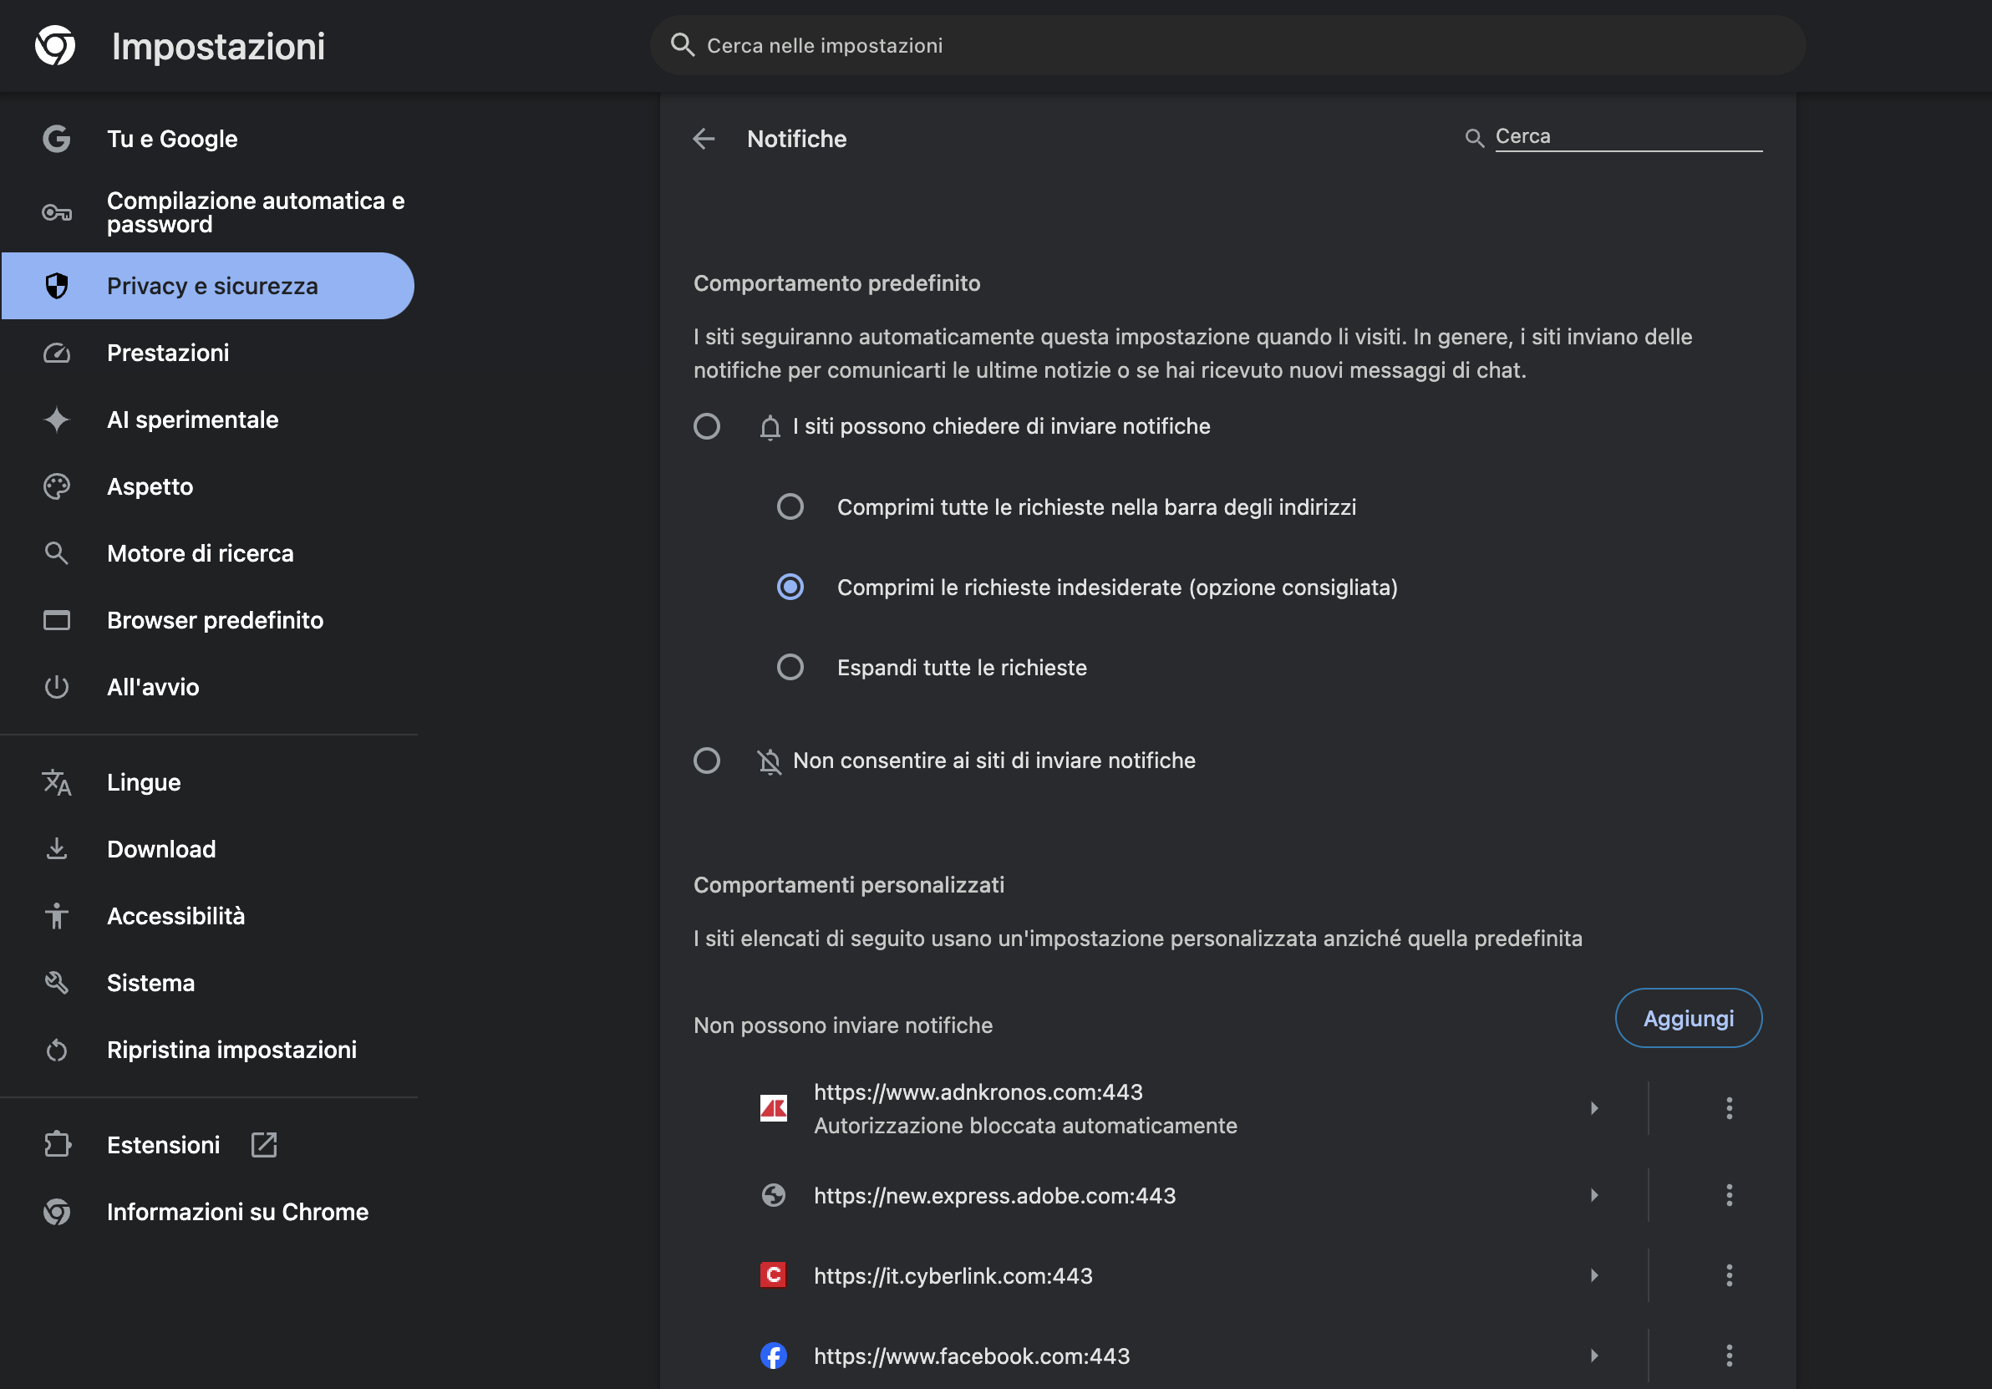
Task: Go to Motore di ricerca settings
Action: (x=200, y=553)
